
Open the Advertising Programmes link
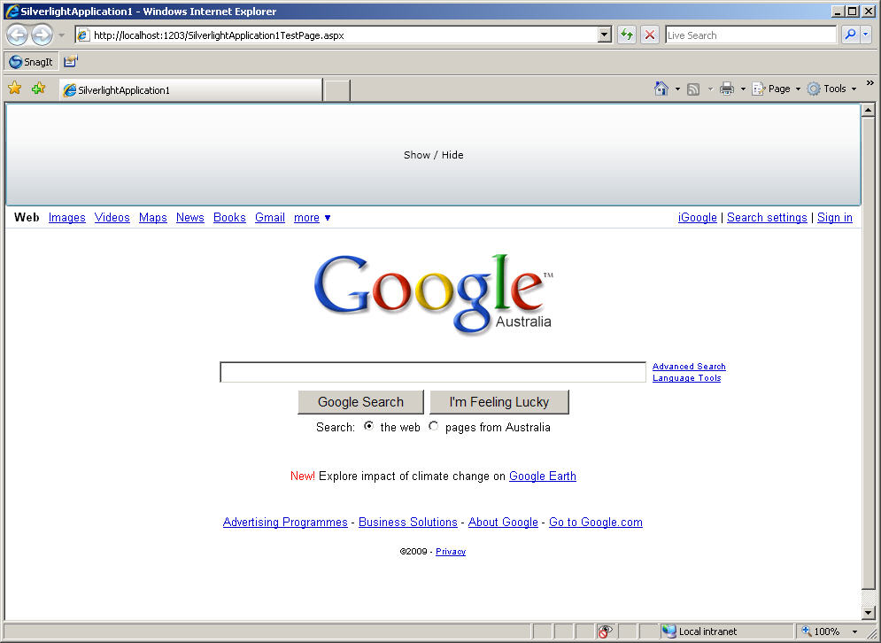point(285,523)
